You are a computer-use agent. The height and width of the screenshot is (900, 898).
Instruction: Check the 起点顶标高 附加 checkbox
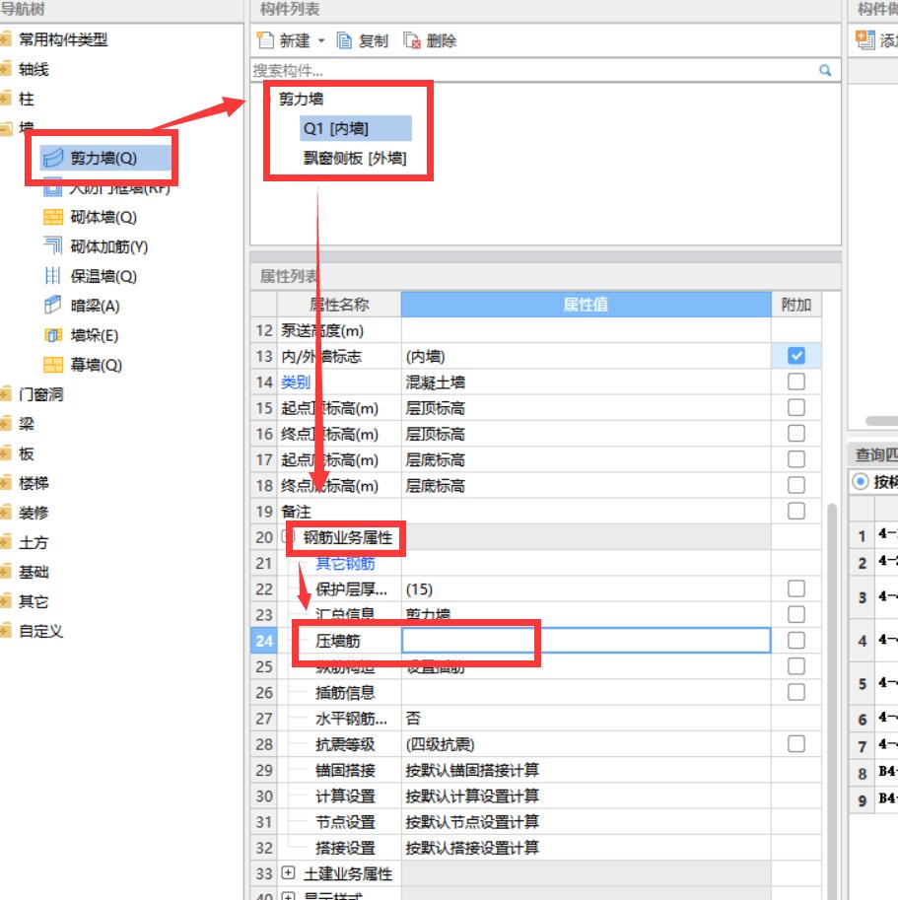click(795, 407)
